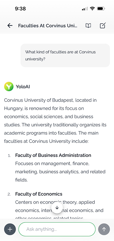The height and width of the screenshot is (241, 114).
Task: Select the user question message bubble
Action: coord(65,55)
